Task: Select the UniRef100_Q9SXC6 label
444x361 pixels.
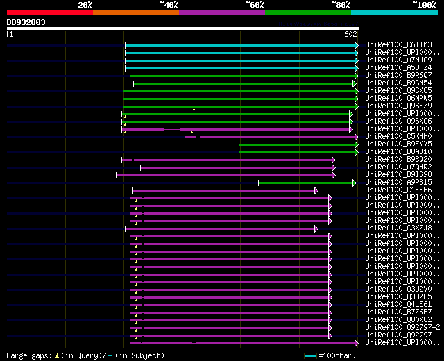Action: [x=398, y=121]
